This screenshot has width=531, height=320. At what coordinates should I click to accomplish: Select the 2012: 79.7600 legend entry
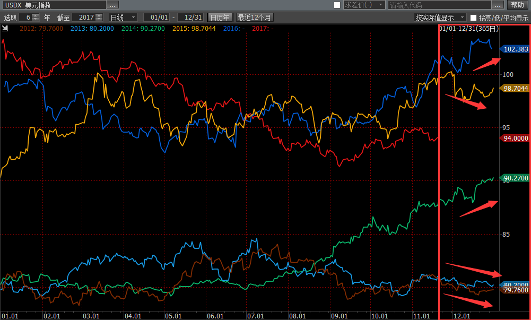41,29
